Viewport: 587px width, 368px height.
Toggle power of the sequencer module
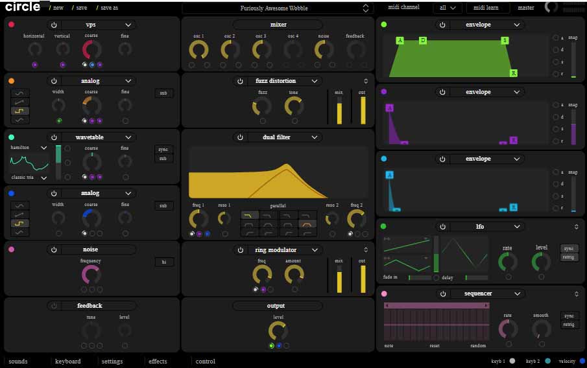(x=442, y=294)
